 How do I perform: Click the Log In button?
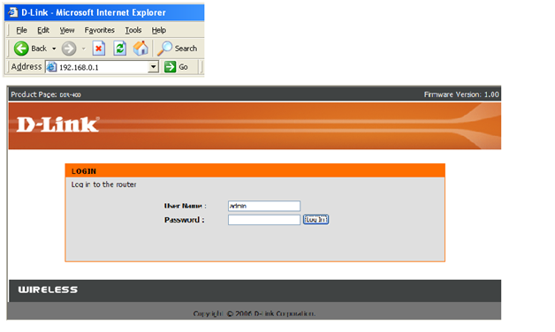click(316, 220)
